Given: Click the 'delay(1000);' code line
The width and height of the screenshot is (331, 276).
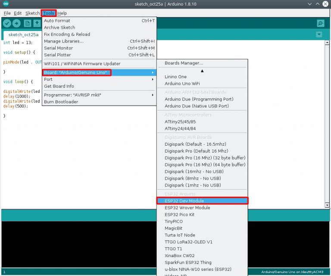Looking at the screenshot, I should pos(17,96).
